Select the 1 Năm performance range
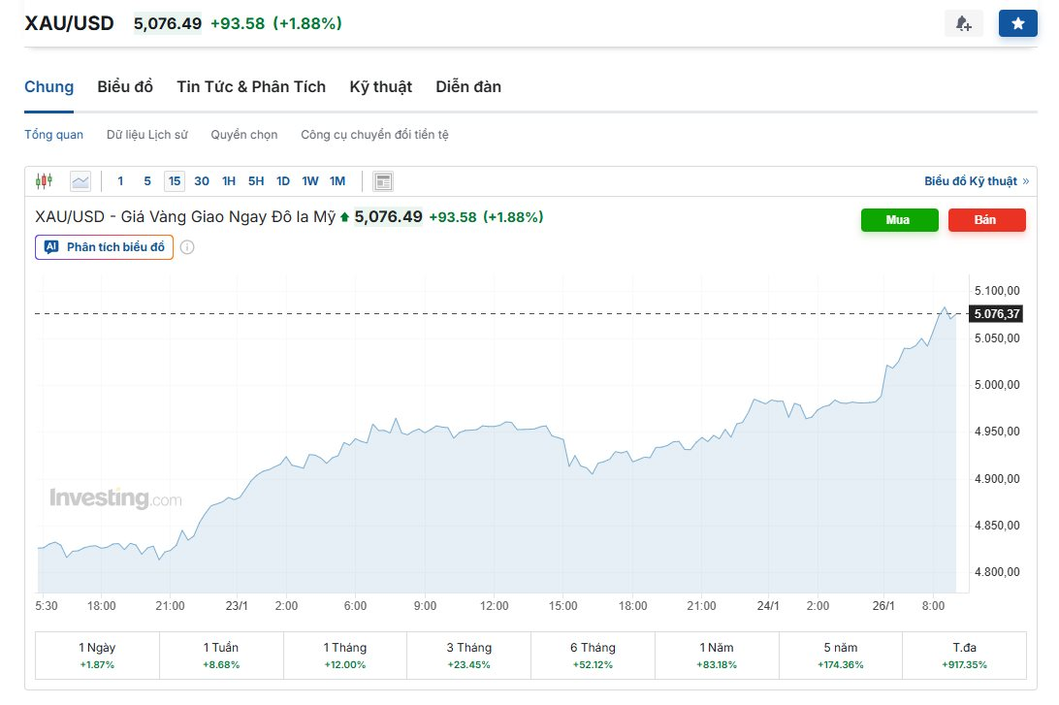Image resolution: width=1059 pixels, height=705 pixels. pos(717,656)
